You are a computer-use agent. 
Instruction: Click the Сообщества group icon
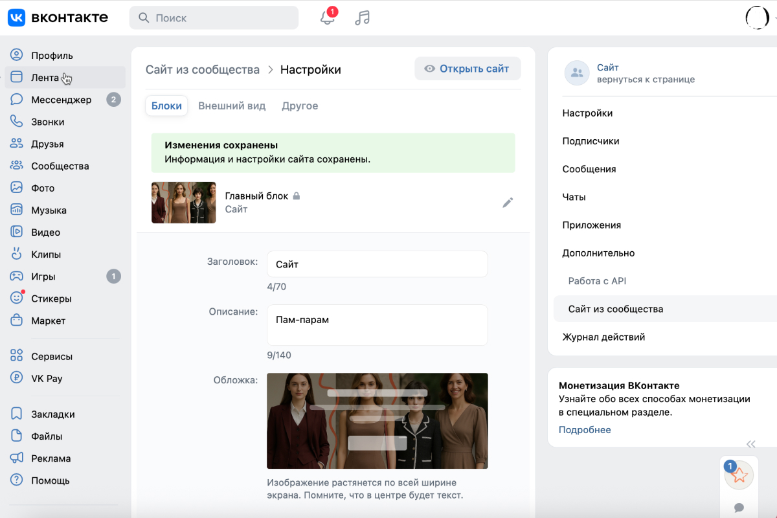pyautogui.click(x=17, y=166)
